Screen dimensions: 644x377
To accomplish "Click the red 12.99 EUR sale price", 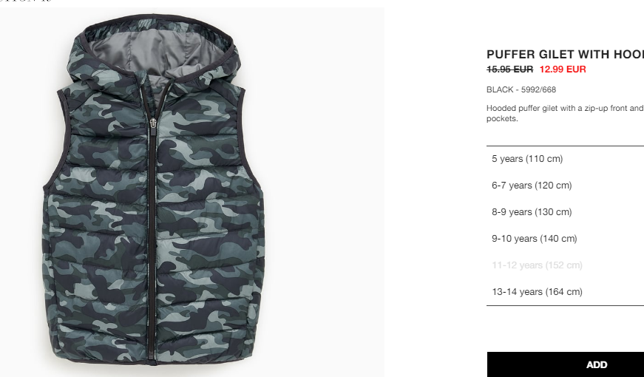I will click(x=563, y=69).
